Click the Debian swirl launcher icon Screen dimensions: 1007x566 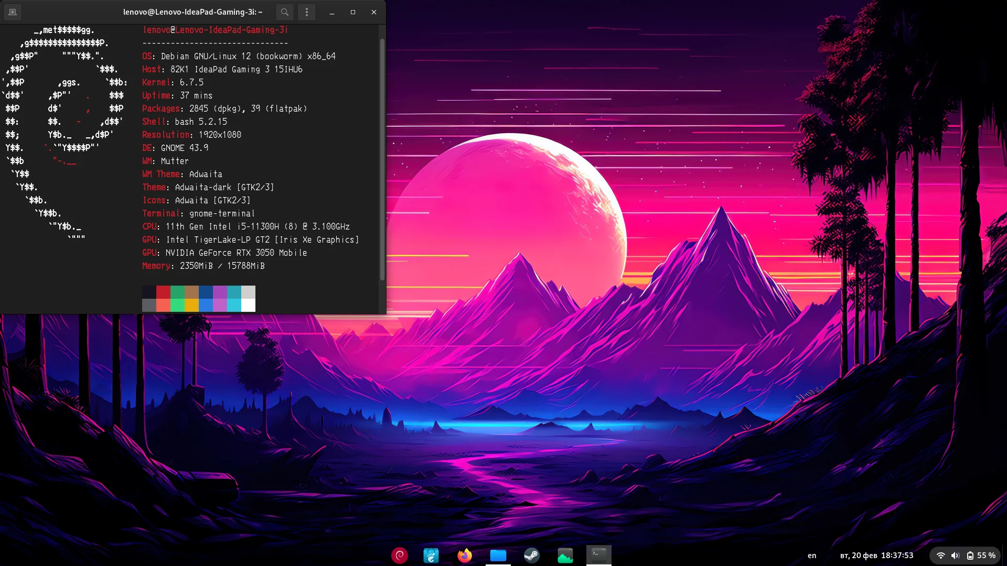click(400, 554)
